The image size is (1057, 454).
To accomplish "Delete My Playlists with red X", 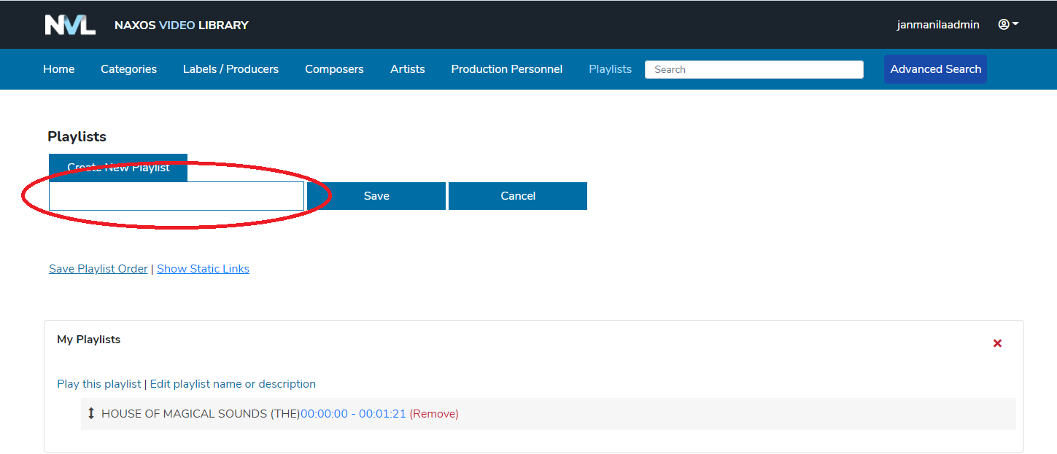I will [x=997, y=343].
